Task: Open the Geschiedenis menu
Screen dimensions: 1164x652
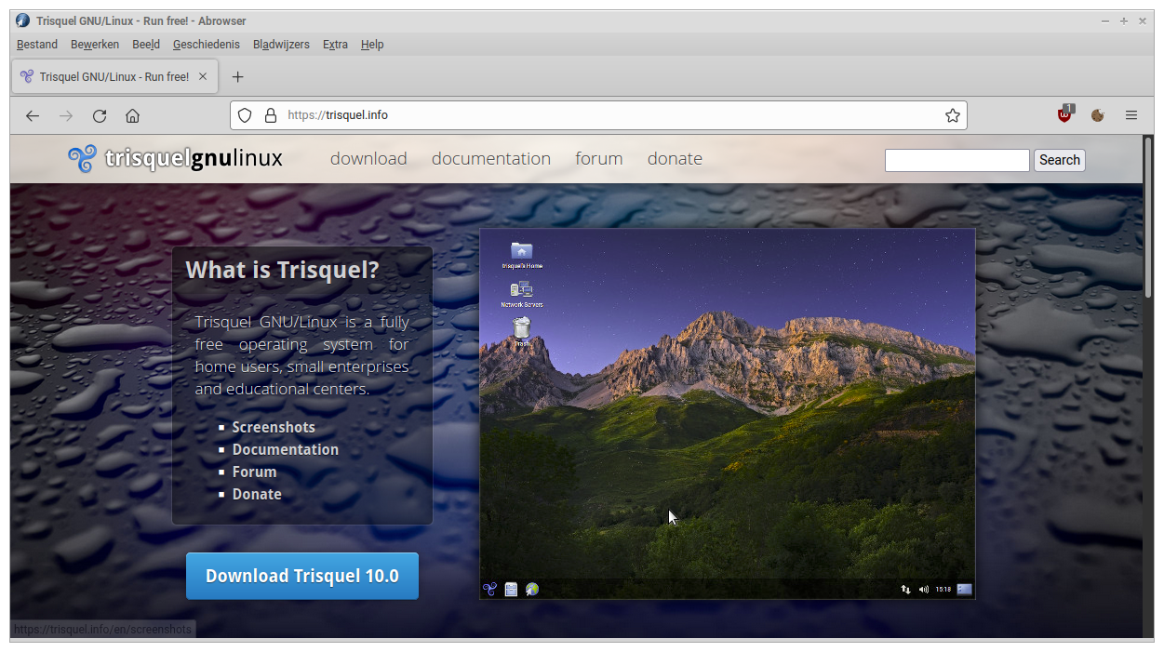Action: pos(207,45)
